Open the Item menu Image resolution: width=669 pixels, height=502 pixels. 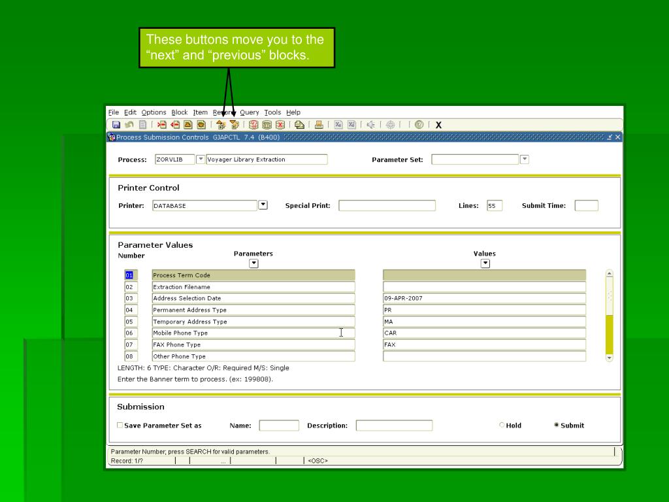click(200, 112)
